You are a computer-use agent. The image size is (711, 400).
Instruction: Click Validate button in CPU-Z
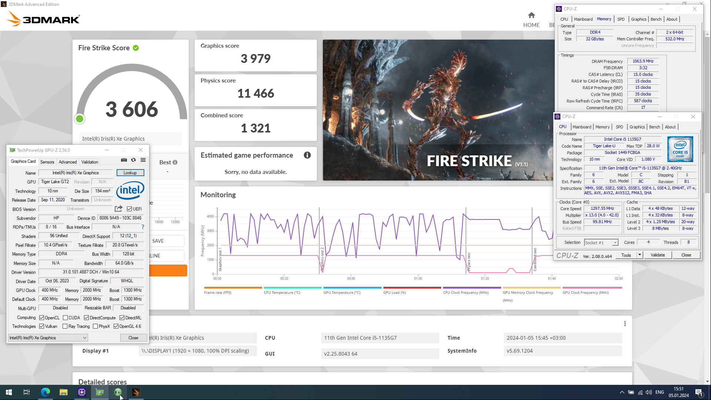658,255
